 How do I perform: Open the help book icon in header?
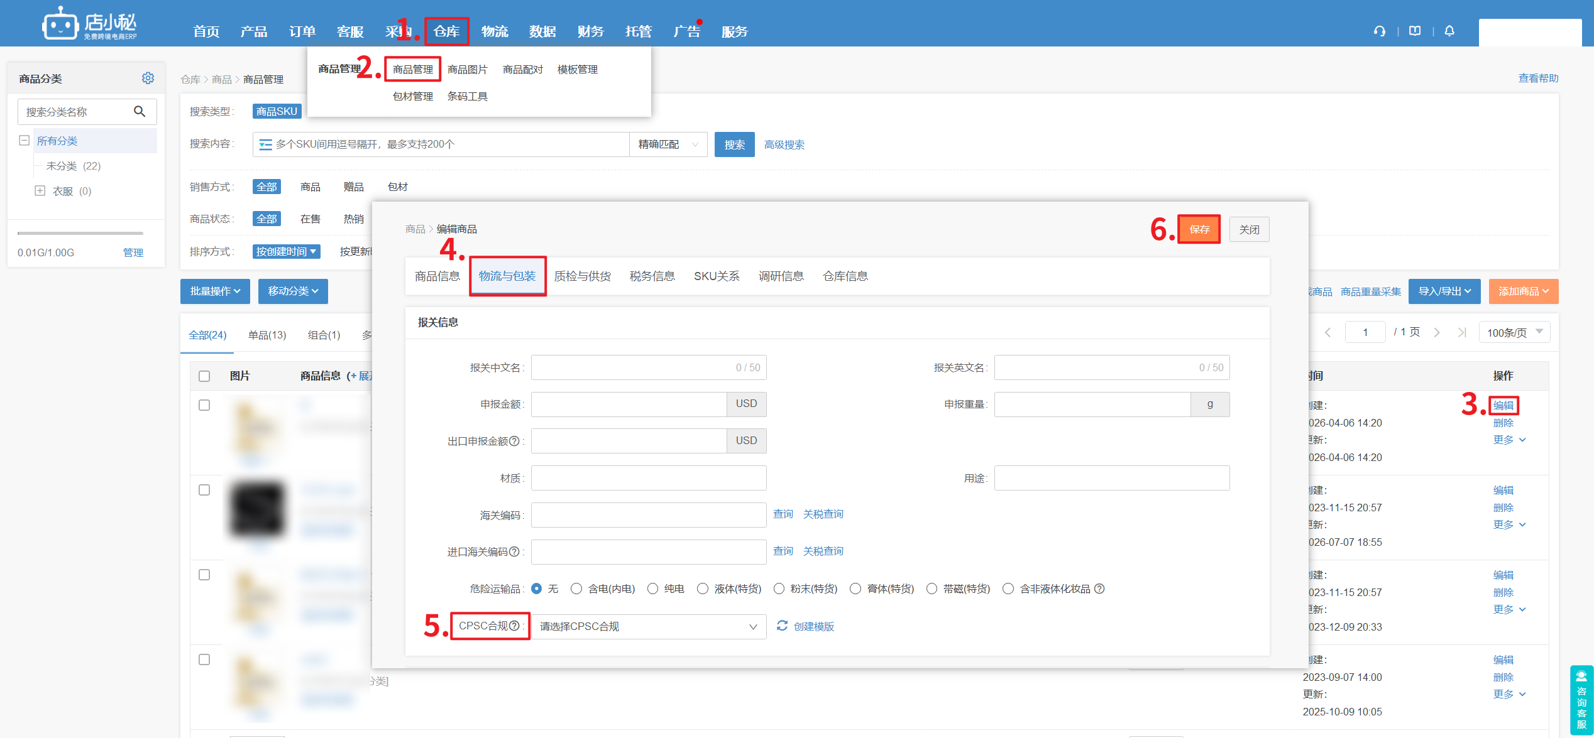1415,31
